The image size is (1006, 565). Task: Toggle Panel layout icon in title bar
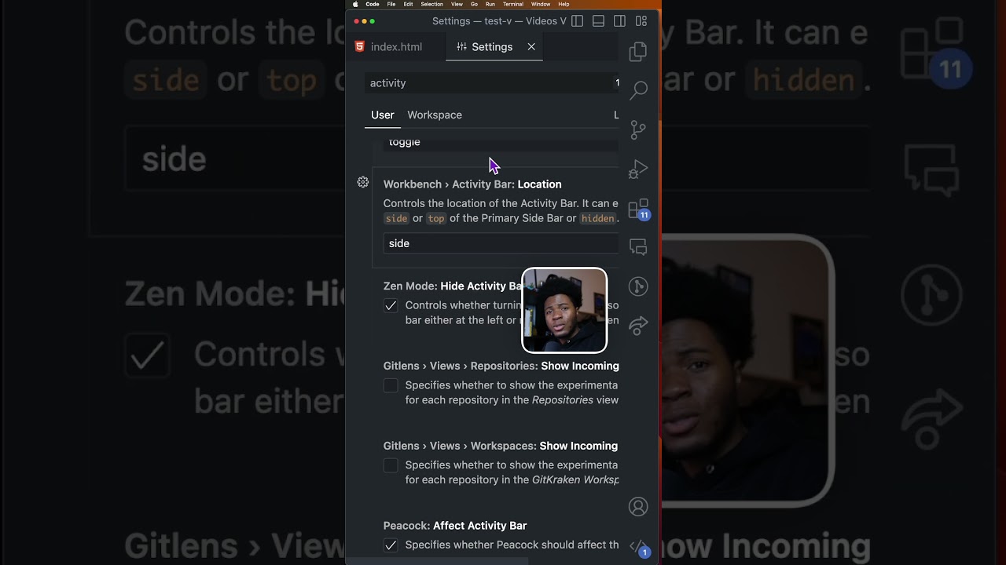point(598,21)
